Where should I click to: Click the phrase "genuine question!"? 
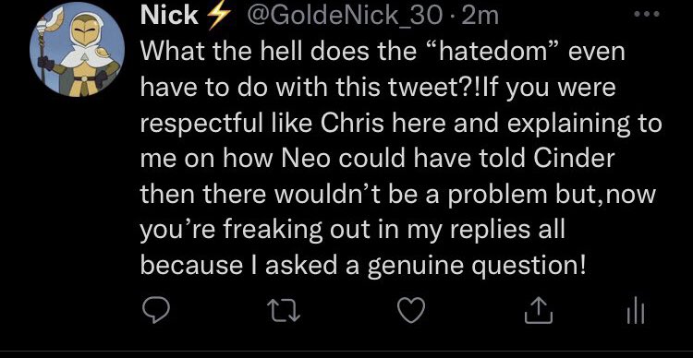tap(475, 267)
